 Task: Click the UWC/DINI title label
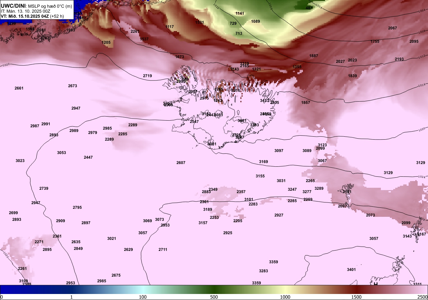coord(13,6)
